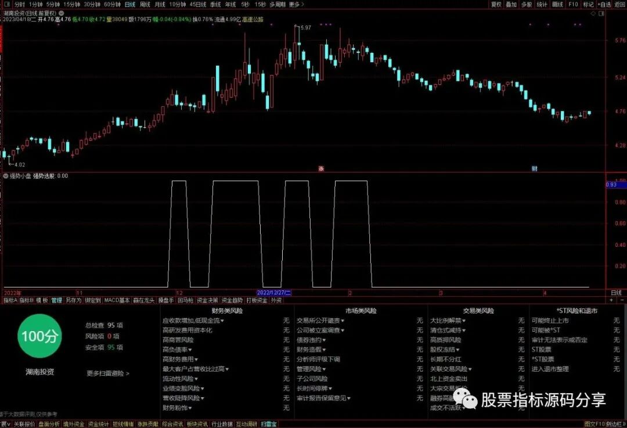
Task: Switch to the 1分钟 period tab
Action: pyautogui.click(x=35, y=5)
